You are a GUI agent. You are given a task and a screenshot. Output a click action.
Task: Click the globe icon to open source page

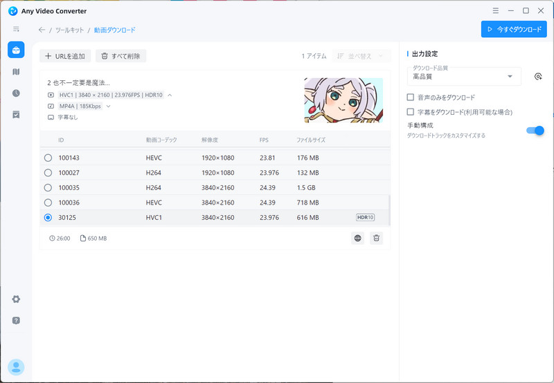pyautogui.click(x=357, y=238)
